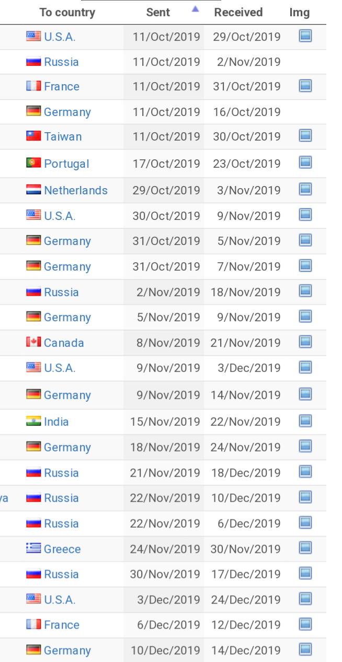This screenshot has height=662, width=342.
Task: View image for Greece postcard row
Action: (x=305, y=548)
